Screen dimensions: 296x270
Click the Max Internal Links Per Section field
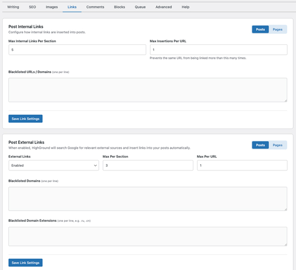coord(77,50)
